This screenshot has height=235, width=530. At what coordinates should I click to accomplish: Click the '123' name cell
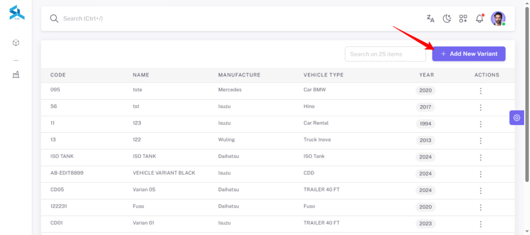click(x=137, y=123)
